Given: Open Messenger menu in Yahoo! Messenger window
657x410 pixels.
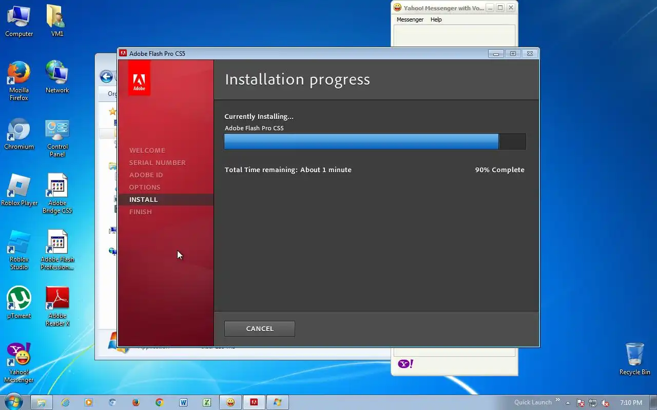Looking at the screenshot, I should [410, 19].
